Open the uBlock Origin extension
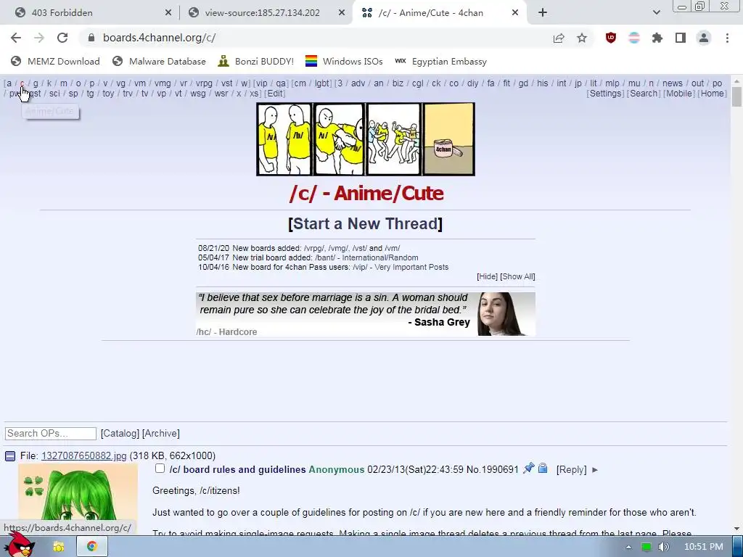Image resolution: width=743 pixels, height=557 pixels. [x=611, y=38]
